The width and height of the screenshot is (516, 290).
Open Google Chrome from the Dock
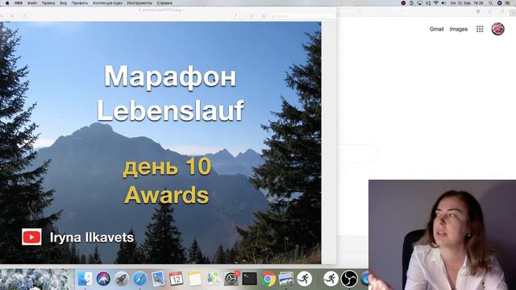(268, 279)
